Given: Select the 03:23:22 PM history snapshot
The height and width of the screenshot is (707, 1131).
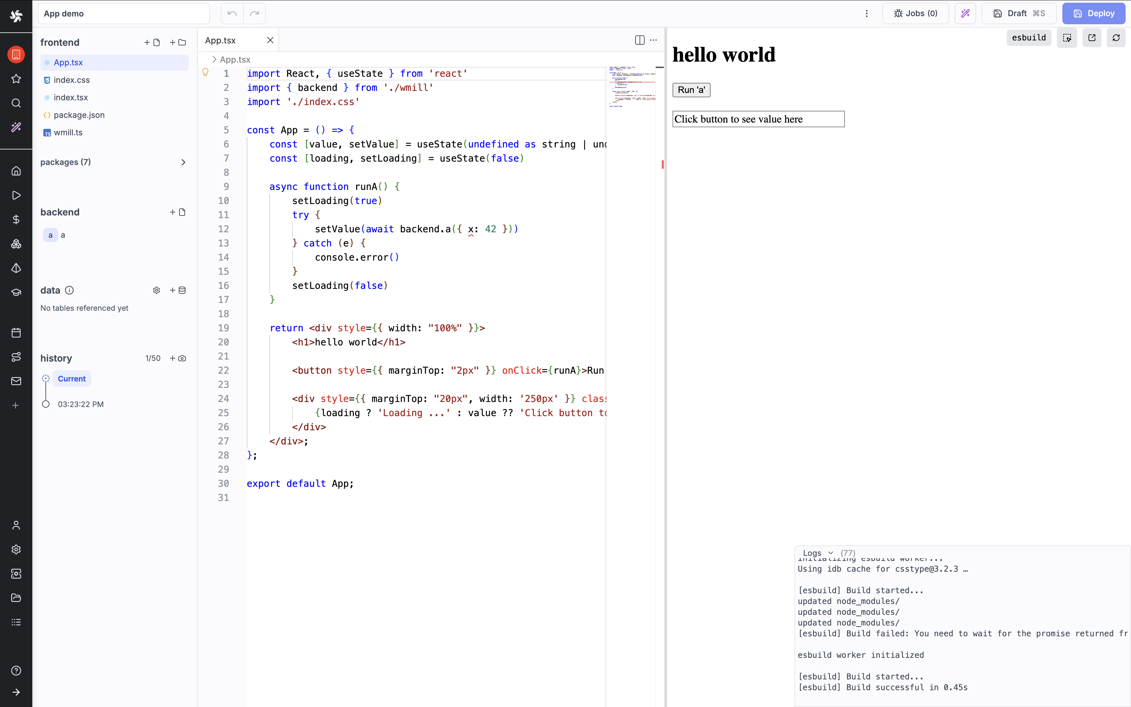Looking at the screenshot, I should click(80, 404).
